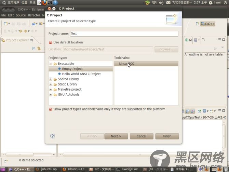This screenshot has height=172, width=229.
Task: Open Ubuntu 系统 system menu
Action: 32,2
